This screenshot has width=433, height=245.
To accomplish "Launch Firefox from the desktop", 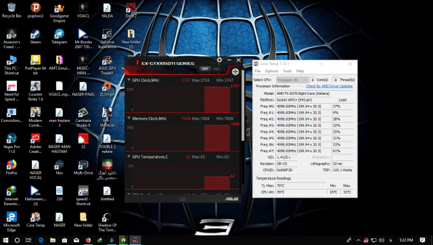I will coord(12,167).
